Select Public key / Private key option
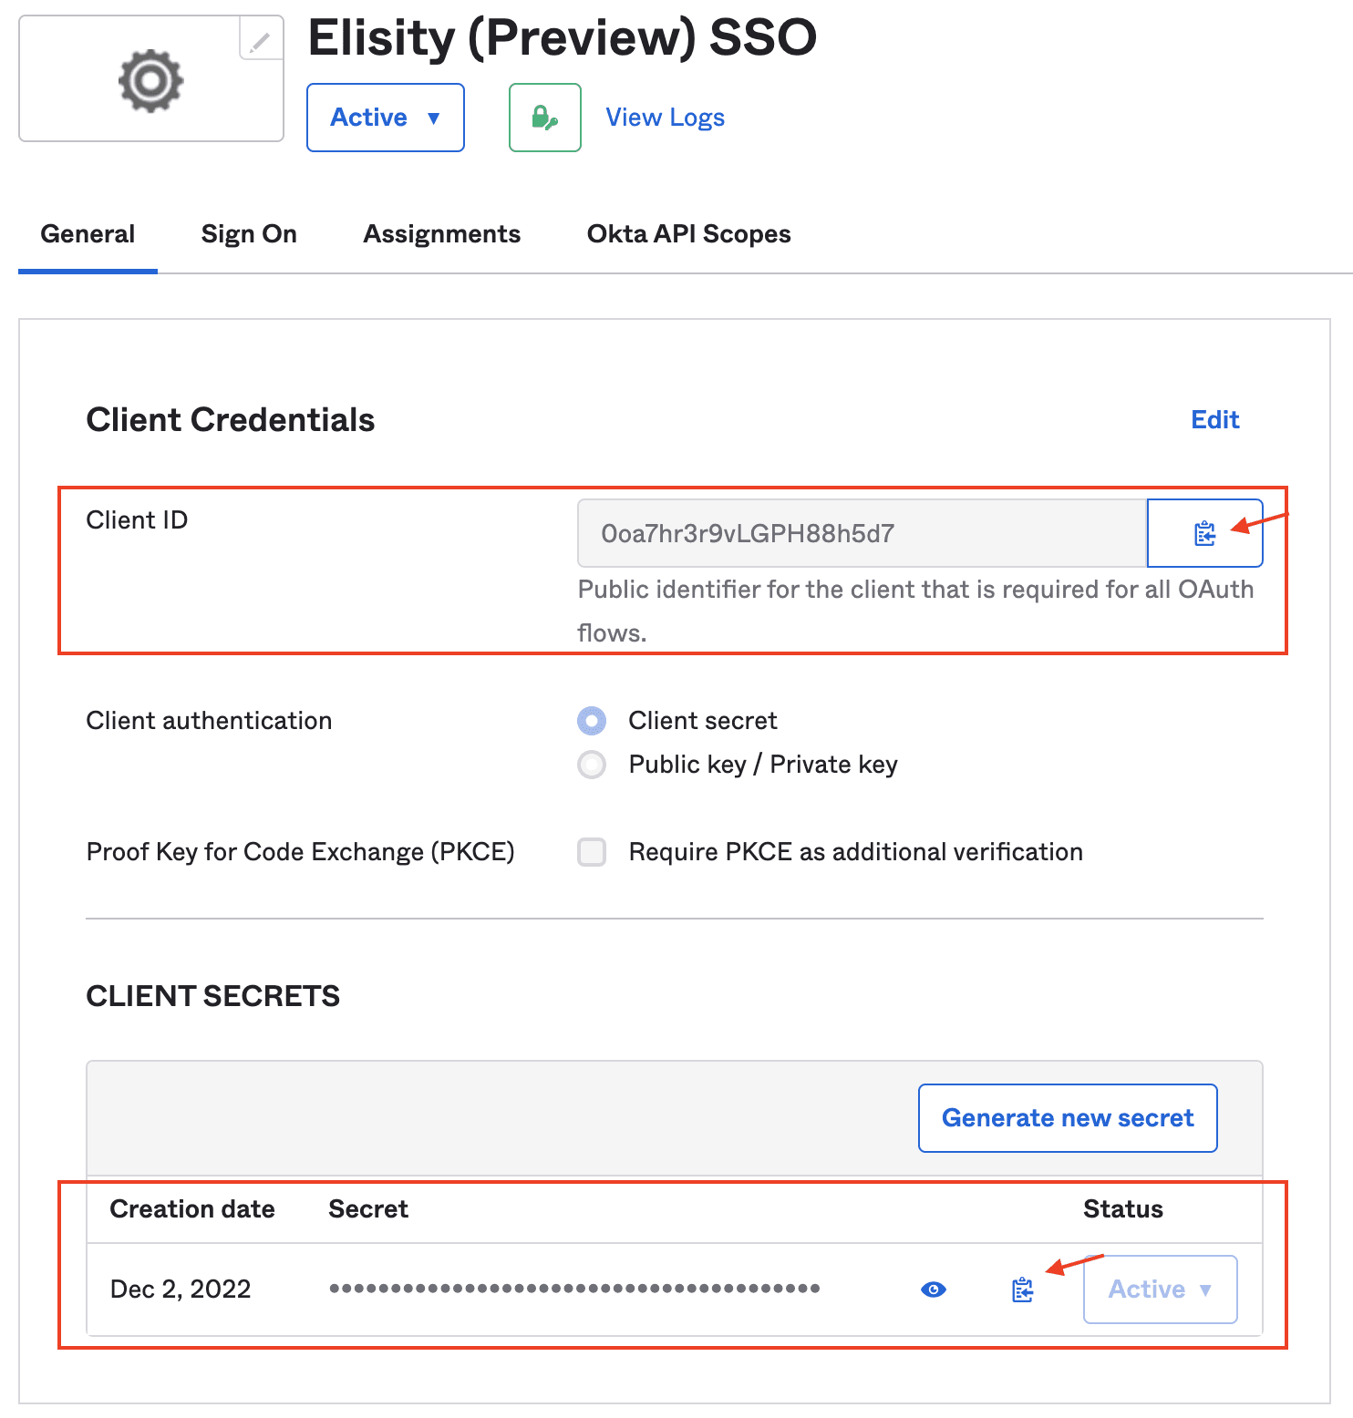The width and height of the screenshot is (1353, 1418). pos(592,765)
